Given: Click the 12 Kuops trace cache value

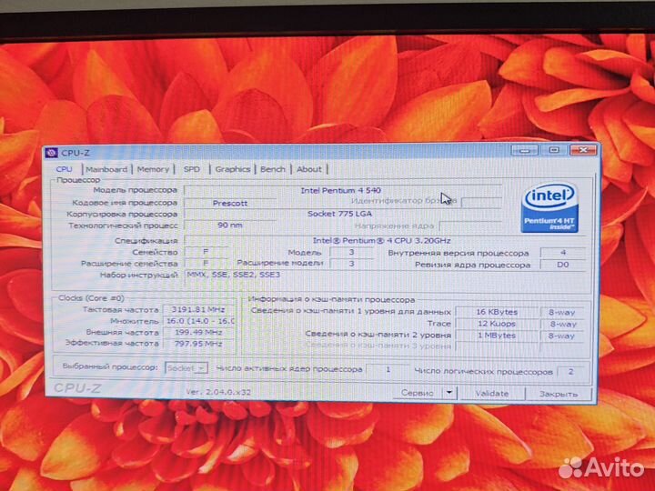Looking at the screenshot, I should click(x=497, y=324).
